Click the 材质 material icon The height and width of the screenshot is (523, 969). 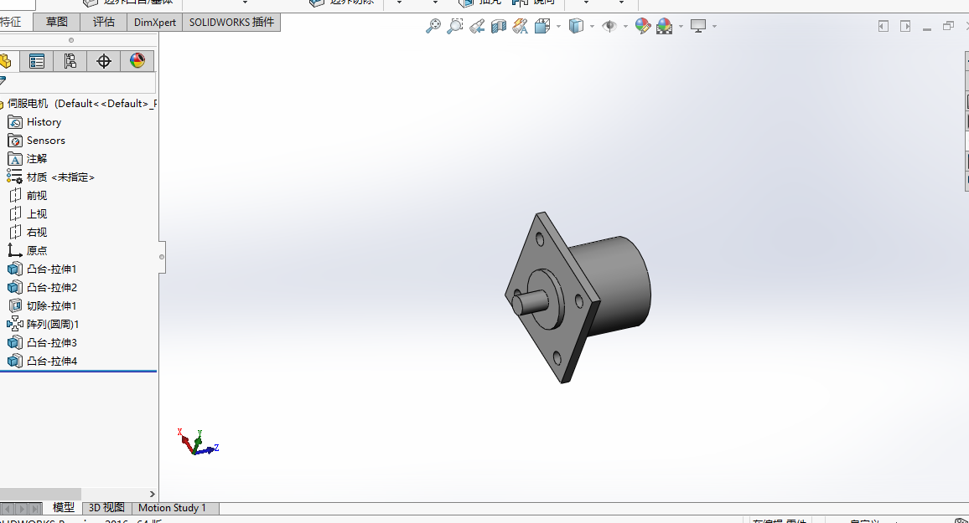point(15,177)
